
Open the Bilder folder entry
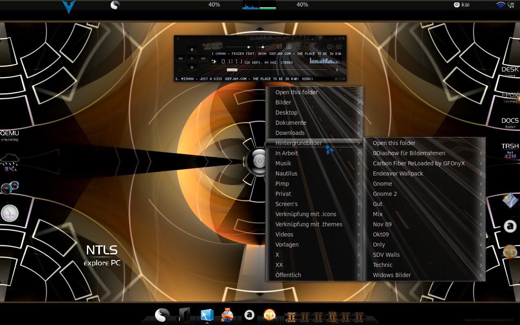click(x=314, y=102)
